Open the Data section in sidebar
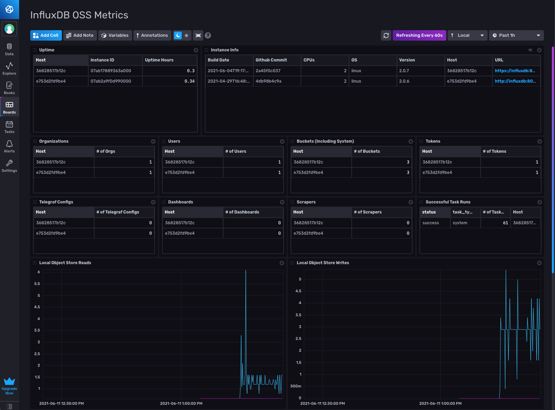The height and width of the screenshot is (410, 555). (9, 49)
